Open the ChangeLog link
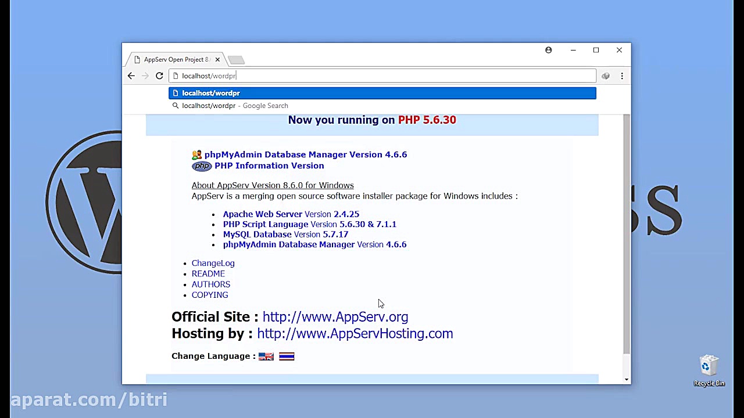 (213, 263)
